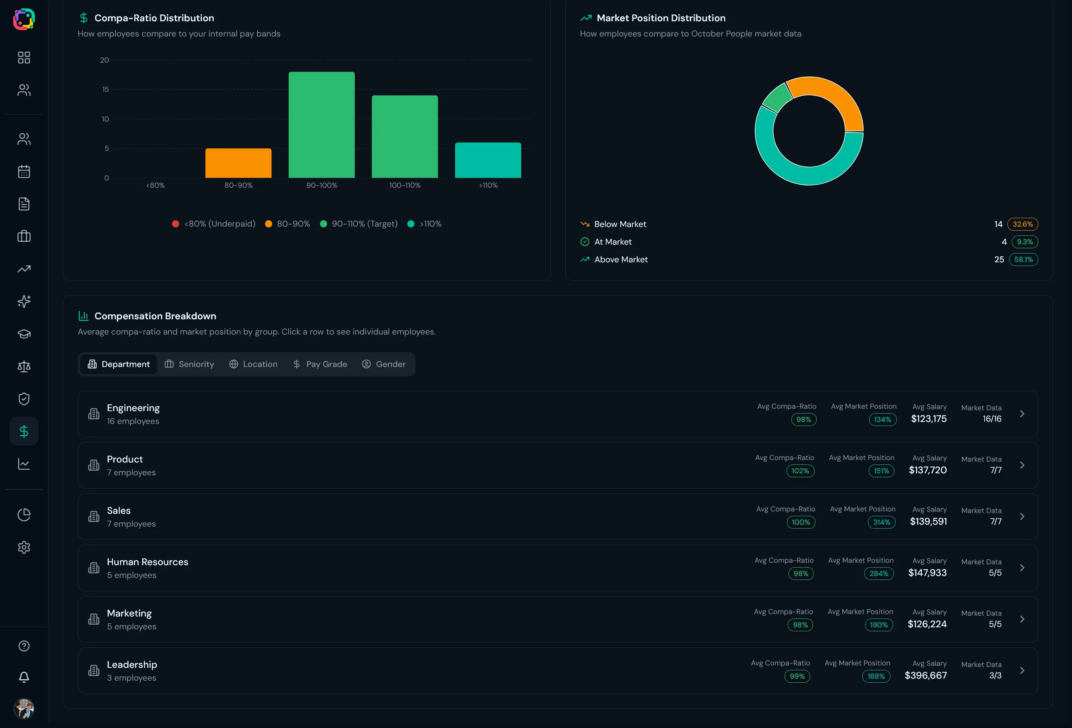This screenshot has width=1072, height=728.
Task: Expand the Engineering row chevron
Action: point(1022,414)
